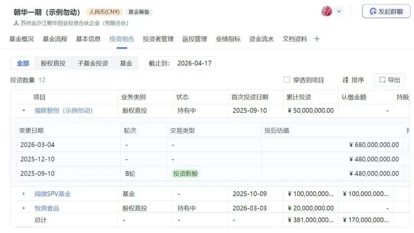Select the 子基金投资 filter
This screenshot has height=233, width=414.
tap(92, 63)
